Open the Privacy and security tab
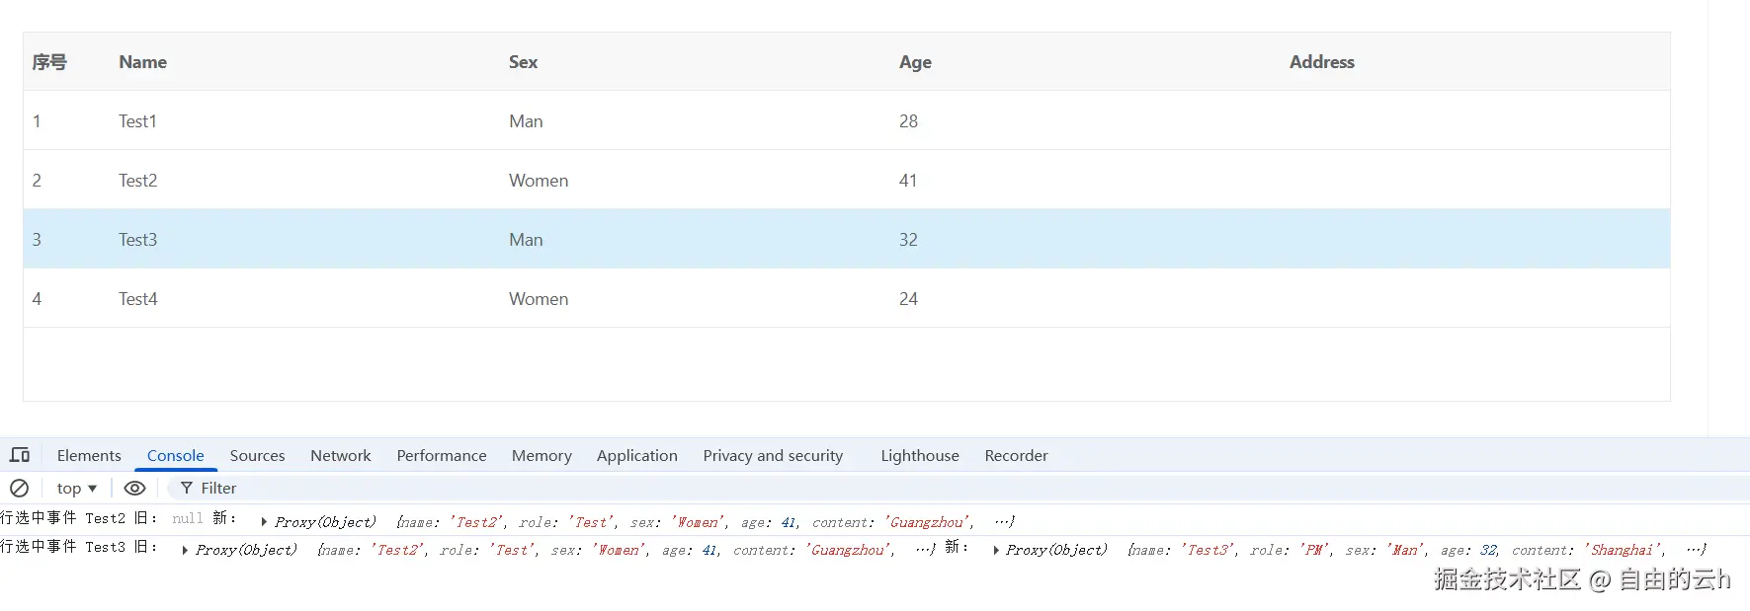The image size is (1750, 611). tap(773, 455)
